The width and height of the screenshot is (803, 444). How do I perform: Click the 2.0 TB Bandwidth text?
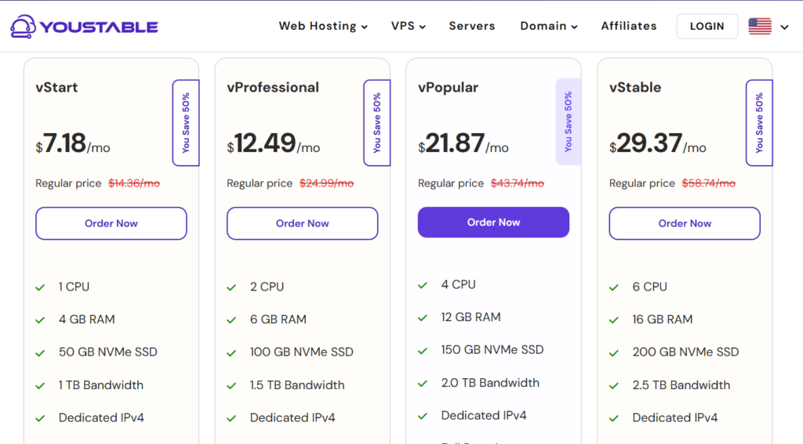[490, 383]
